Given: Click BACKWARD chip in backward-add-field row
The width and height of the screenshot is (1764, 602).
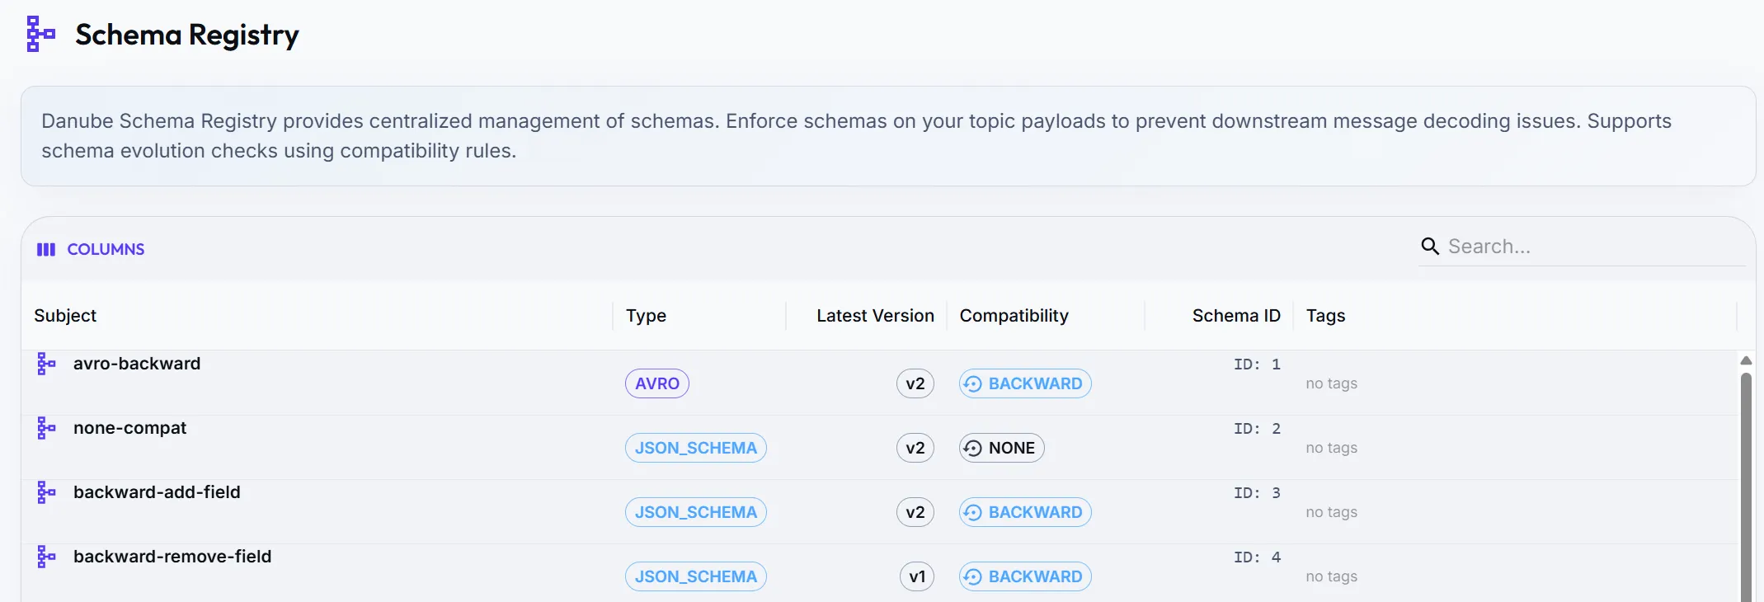Looking at the screenshot, I should pyautogui.click(x=1025, y=512).
